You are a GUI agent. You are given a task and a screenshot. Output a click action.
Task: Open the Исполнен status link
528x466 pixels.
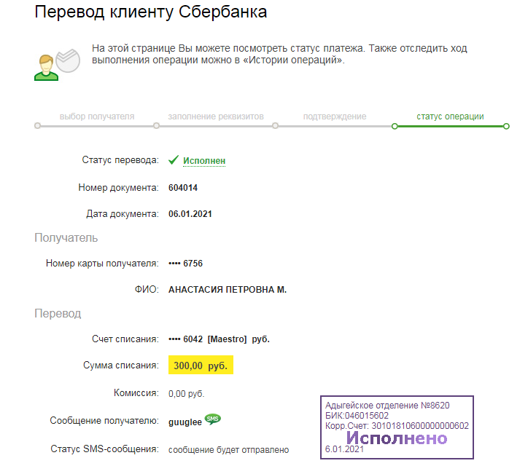(x=204, y=161)
